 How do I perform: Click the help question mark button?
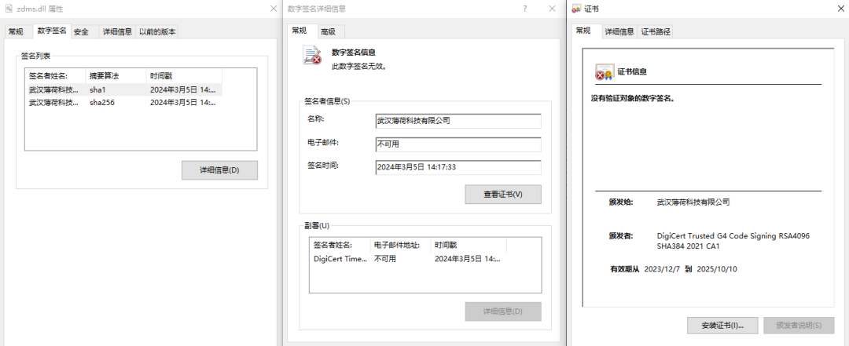pos(525,9)
